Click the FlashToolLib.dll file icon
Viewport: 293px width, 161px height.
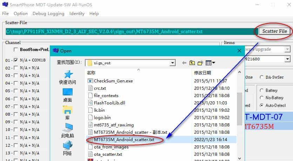click(x=90, y=103)
